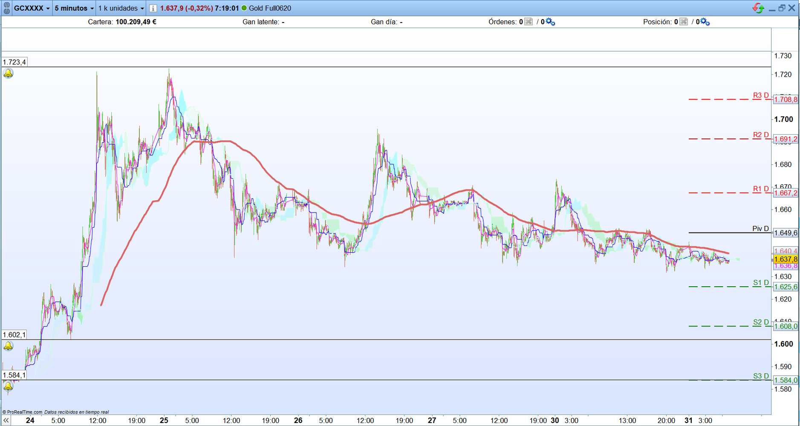This screenshot has width=800, height=426.
Task: Click the Gan latente label
Action: pos(261,22)
